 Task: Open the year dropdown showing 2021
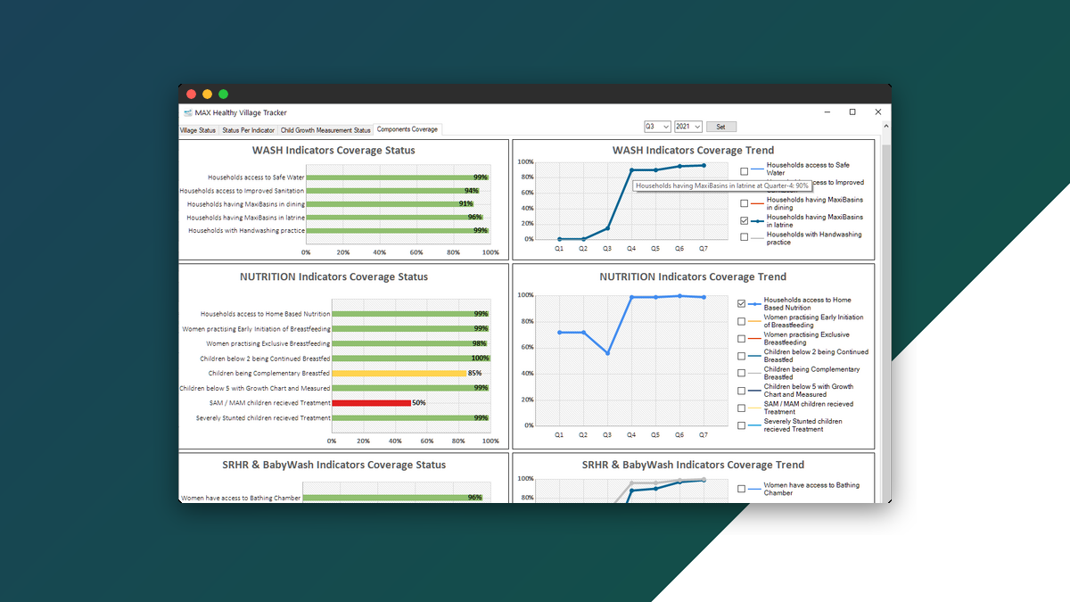coord(688,127)
